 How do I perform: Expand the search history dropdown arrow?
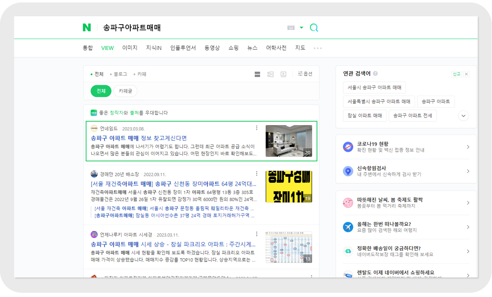(301, 28)
